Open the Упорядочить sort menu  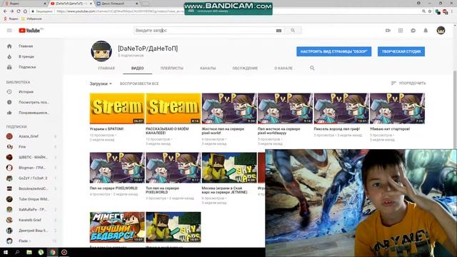tap(408, 84)
